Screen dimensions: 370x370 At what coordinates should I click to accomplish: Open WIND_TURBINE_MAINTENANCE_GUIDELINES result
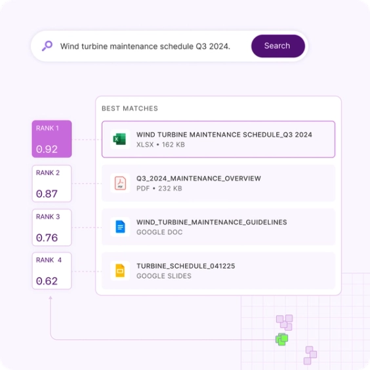point(218,227)
